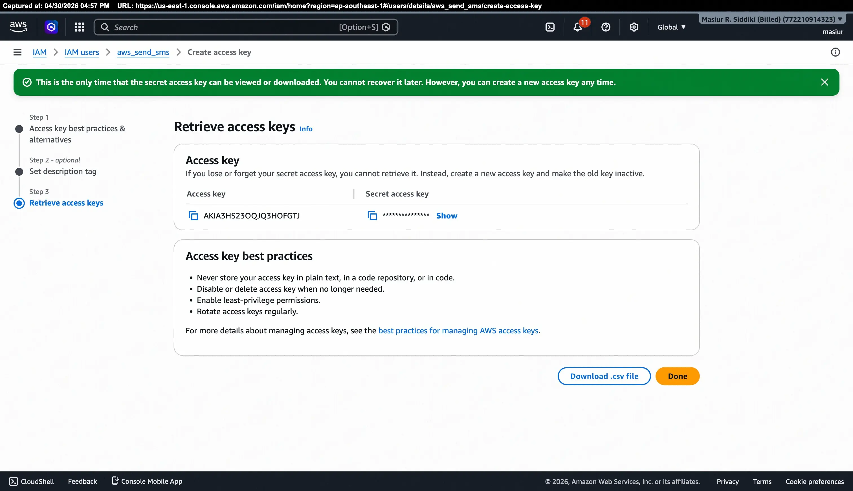Go to IAM users breadcrumb link
Image resolution: width=853 pixels, height=491 pixels.
tap(82, 52)
